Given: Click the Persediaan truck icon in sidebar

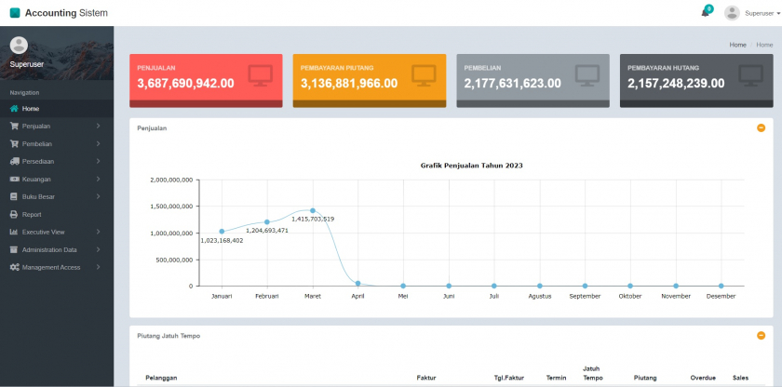Looking at the screenshot, I should [x=14, y=162].
